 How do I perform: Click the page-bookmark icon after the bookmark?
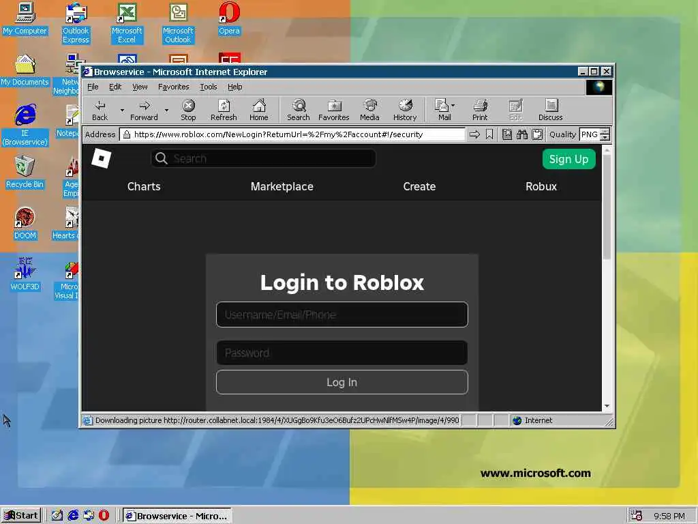click(507, 134)
